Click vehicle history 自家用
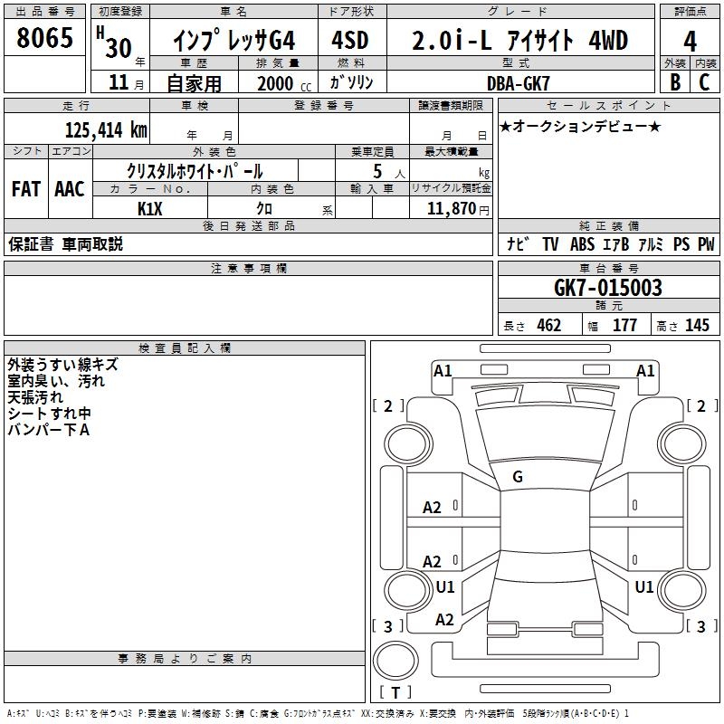Viewport: 724px width, 724px height. point(194,83)
